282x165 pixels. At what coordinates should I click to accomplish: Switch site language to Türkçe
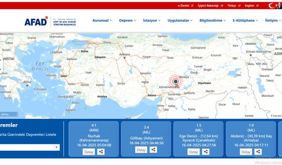click(232, 6)
